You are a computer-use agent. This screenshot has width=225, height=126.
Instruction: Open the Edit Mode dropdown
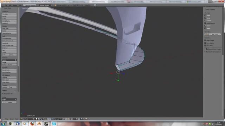27,119
